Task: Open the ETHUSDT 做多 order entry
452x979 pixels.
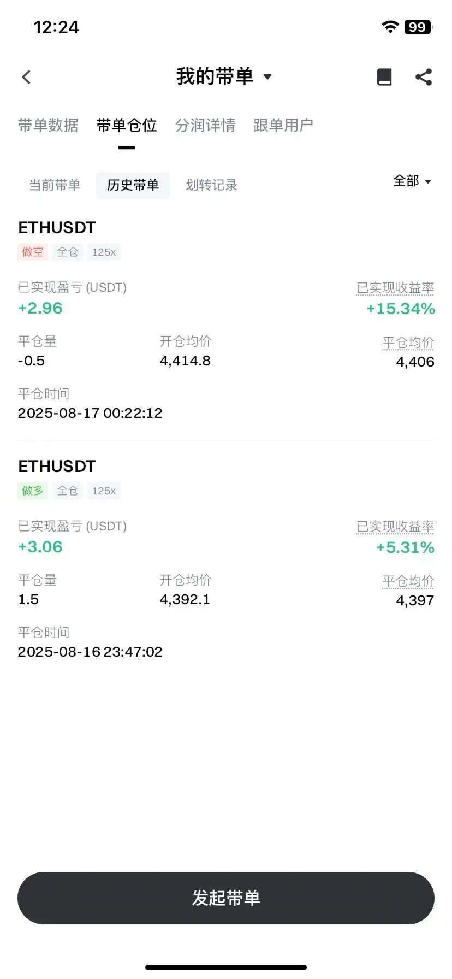Action: point(226,559)
